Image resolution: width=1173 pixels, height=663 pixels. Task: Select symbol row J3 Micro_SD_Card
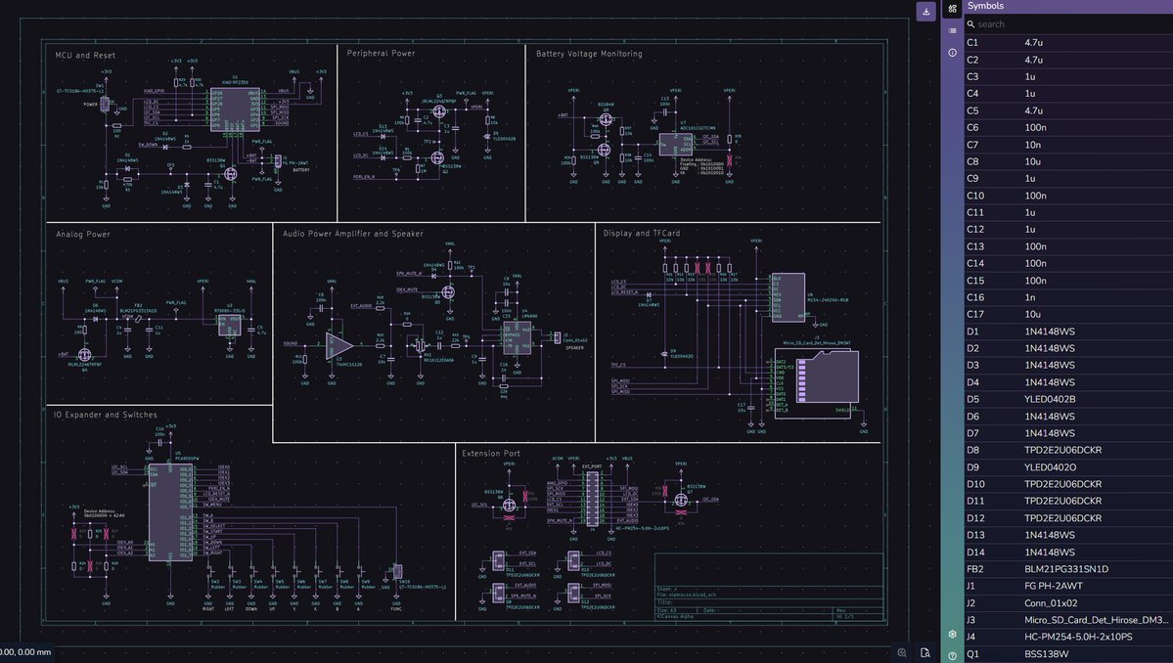(1069, 620)
